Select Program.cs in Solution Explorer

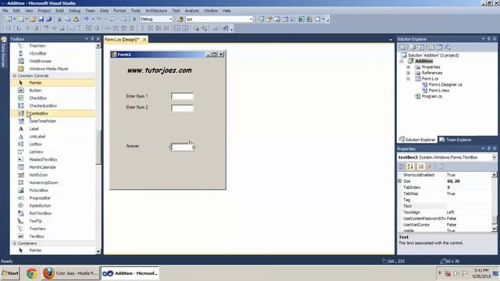431,96
